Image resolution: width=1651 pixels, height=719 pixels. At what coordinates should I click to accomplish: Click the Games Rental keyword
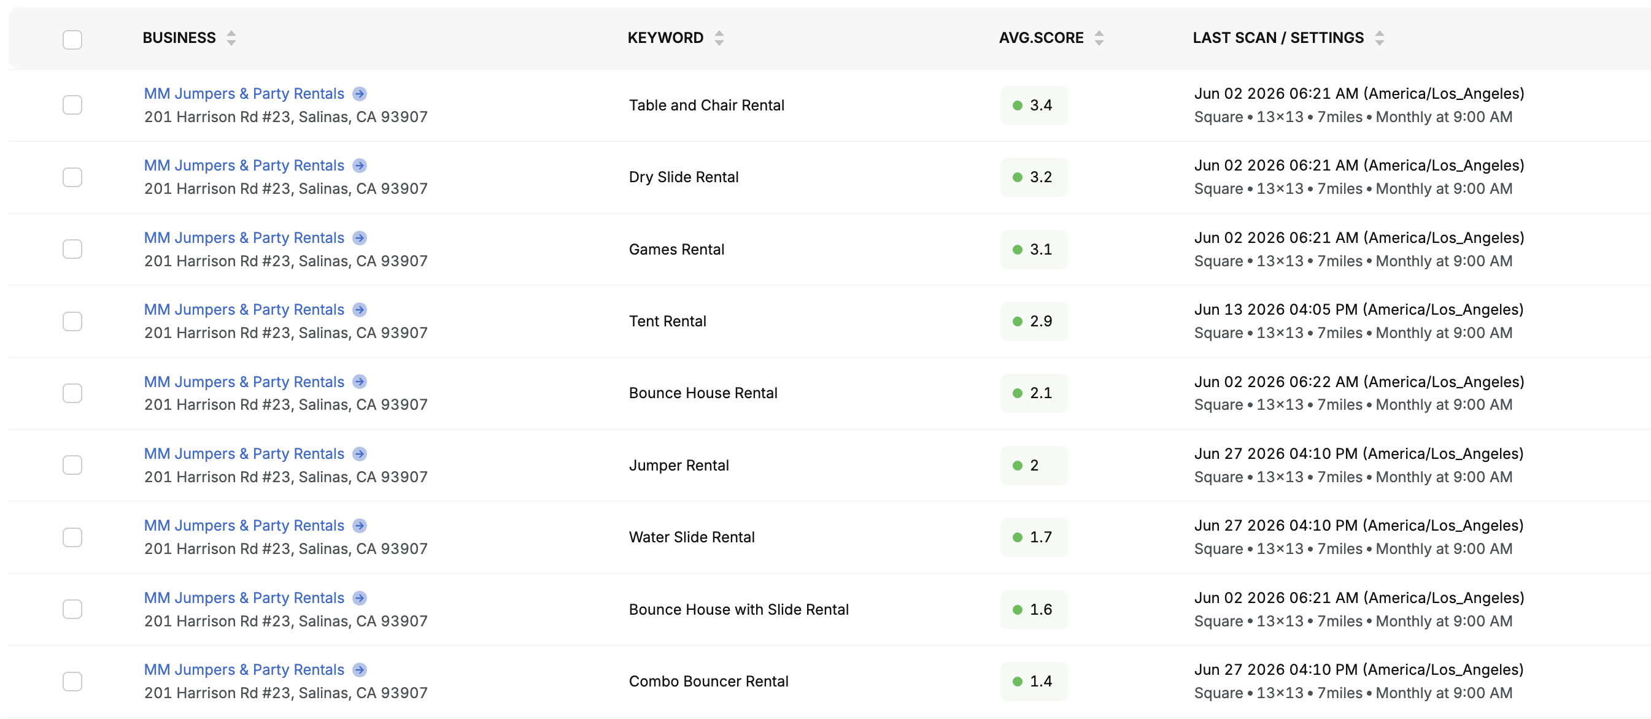pos(676,249)
